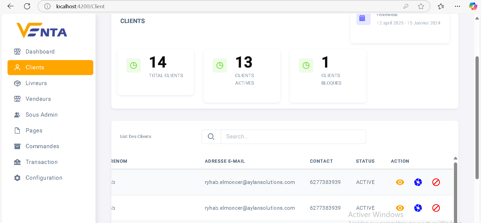
Task: Click the STATUS column header
Action: 365,161
